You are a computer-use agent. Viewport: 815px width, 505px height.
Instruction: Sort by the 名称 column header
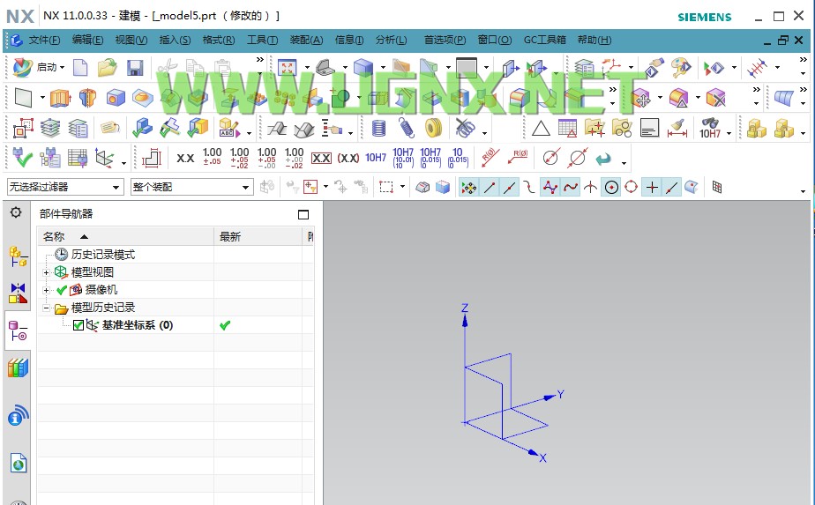[x=125, y=237]
